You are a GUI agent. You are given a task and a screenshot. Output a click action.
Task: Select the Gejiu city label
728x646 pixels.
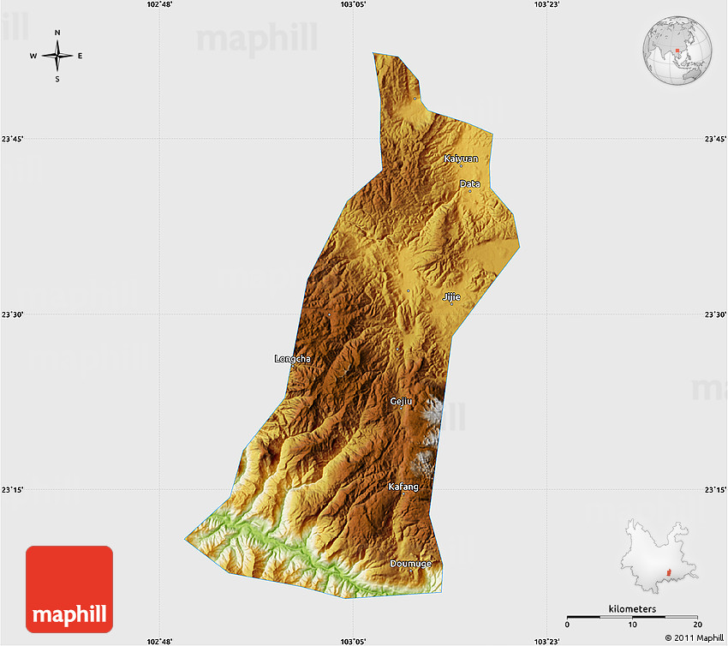pyautogui.click(x=401, y=401)
